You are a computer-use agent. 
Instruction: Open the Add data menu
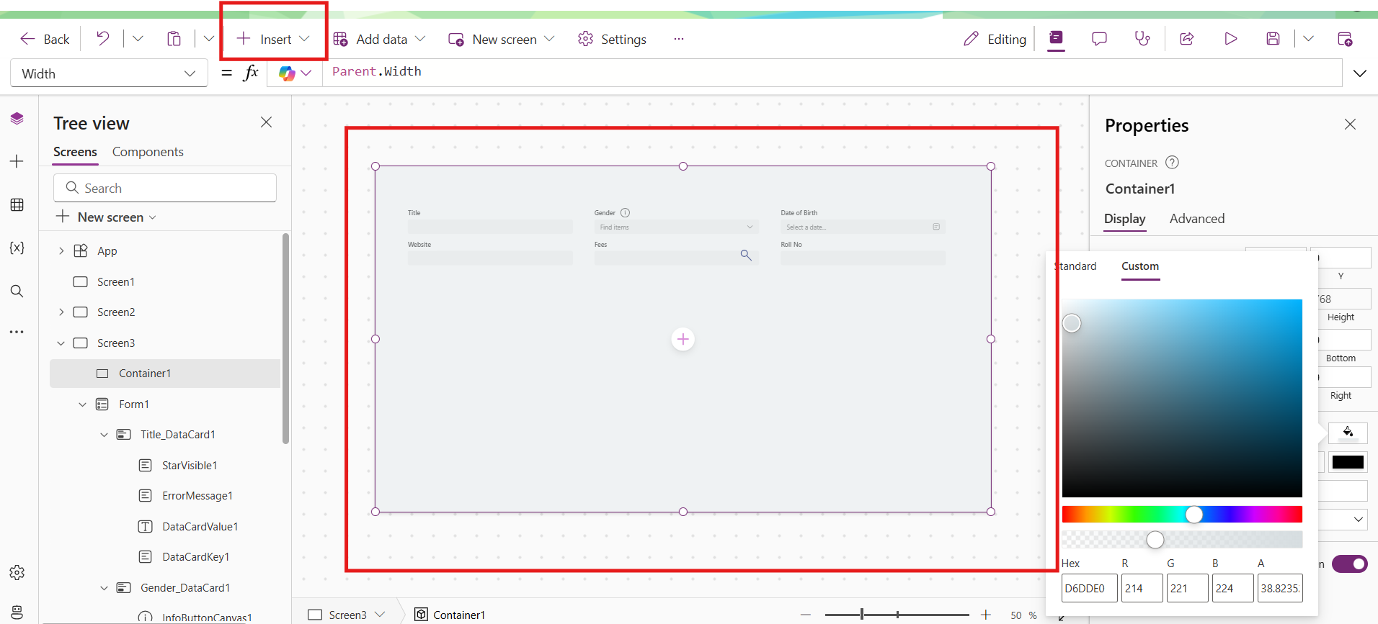[x=379, y=39]
